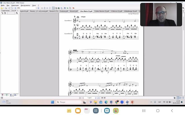Click the Open file folder icon
Viewport: 185px width, 115px height.
pyautogui.click(x=2, y=8)
